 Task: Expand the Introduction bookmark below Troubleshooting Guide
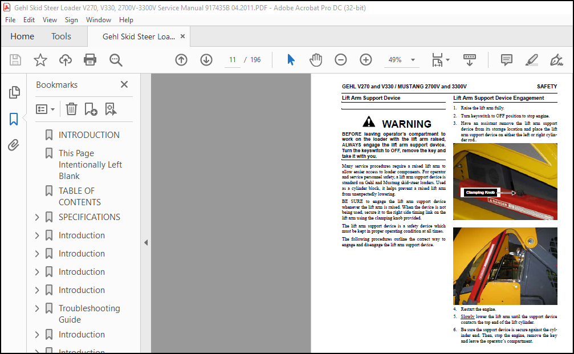click(37, 335)
